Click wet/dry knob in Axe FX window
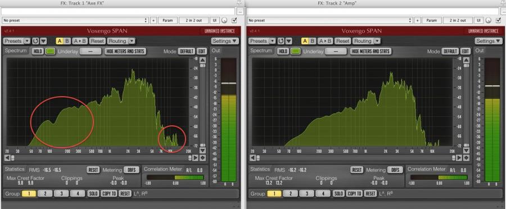Viewport: 506px width, 209px height. [x=224, y=20]
